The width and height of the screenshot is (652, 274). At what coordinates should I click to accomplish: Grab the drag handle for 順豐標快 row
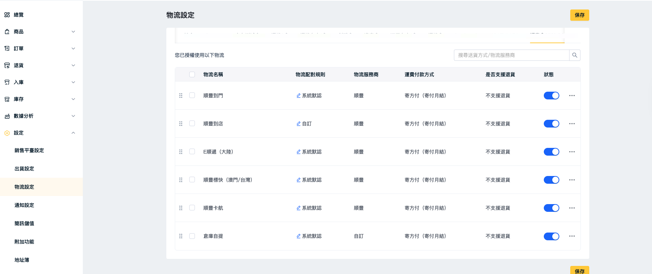click(181, 180)
